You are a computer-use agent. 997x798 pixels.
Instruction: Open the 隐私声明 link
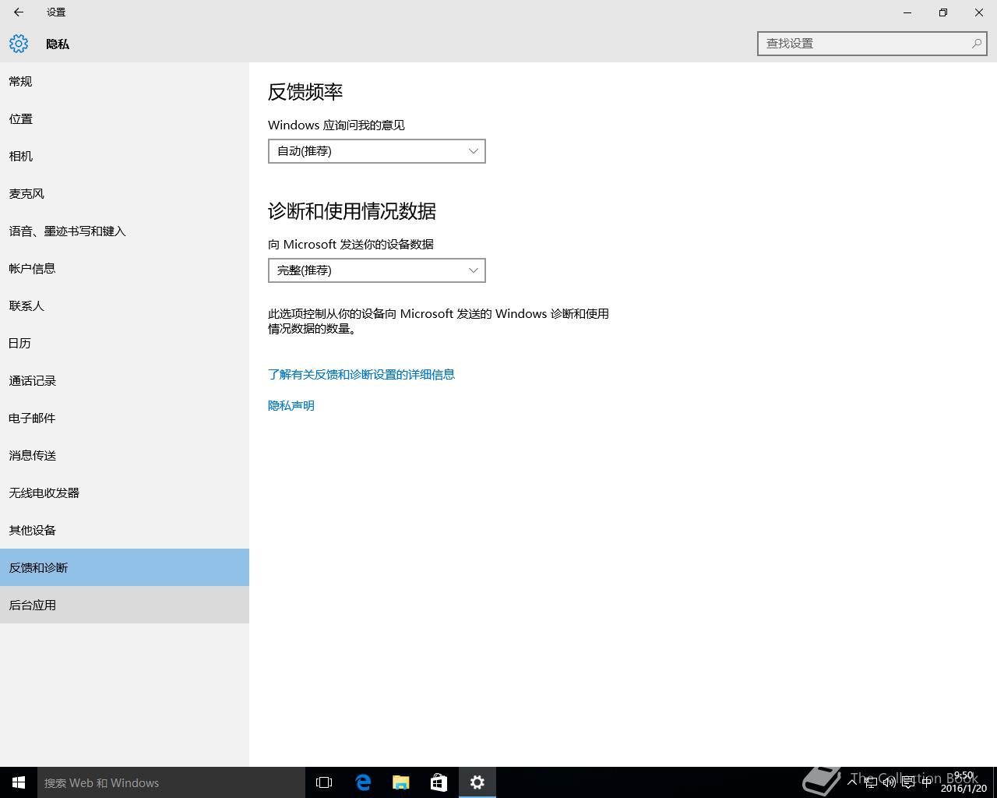291,406
